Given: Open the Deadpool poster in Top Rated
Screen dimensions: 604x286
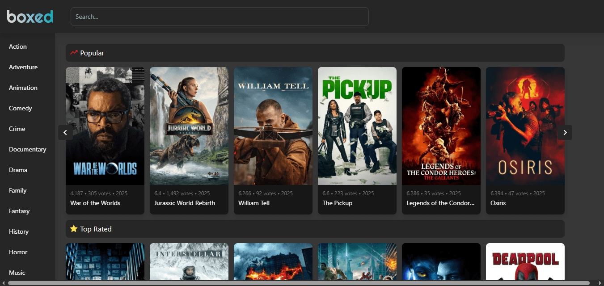Looking at the screenshot, I should pos(525,261).
